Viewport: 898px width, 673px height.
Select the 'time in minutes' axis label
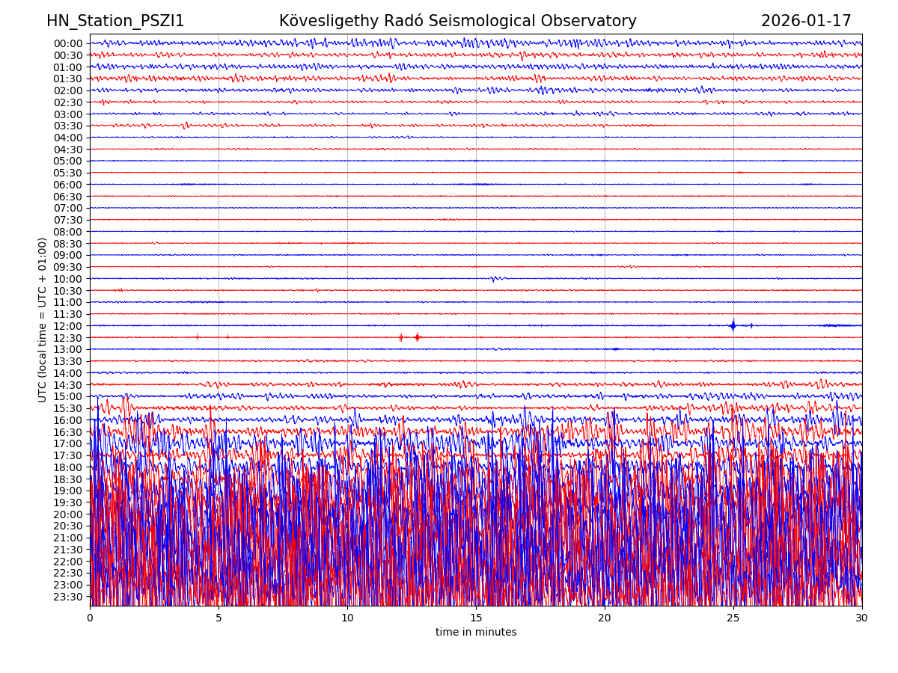[476, 633]
